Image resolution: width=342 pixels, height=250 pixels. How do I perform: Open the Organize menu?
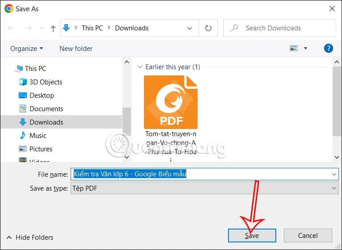27,48
